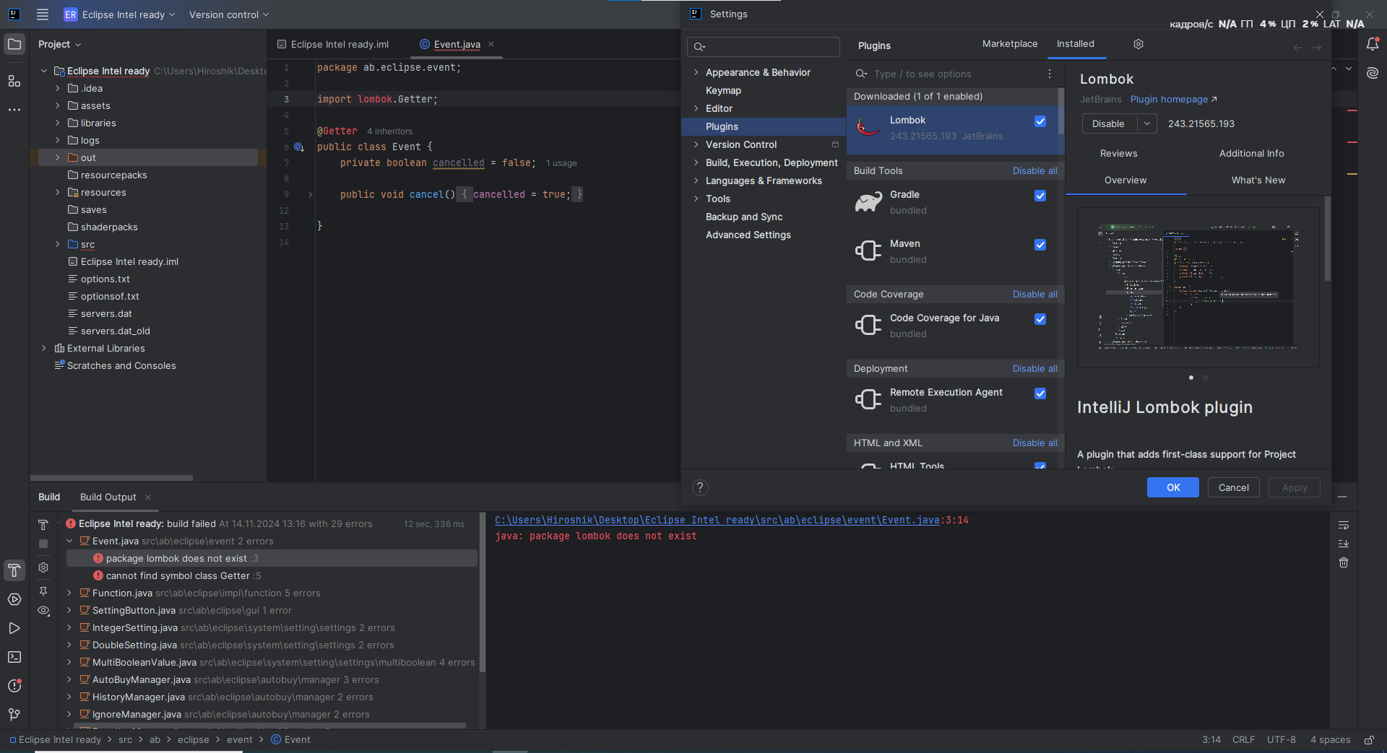1387x753 pixels.
Task: Click the Lombok plugin screenshot thumbnail
Action: [1198, 287]
